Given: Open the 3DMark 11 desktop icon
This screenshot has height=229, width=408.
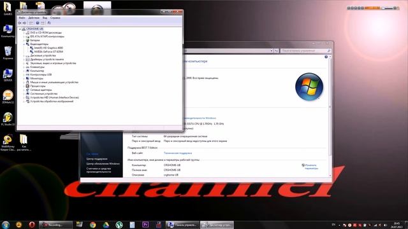Looking at the screenshot, I should [x=8, y=97].
